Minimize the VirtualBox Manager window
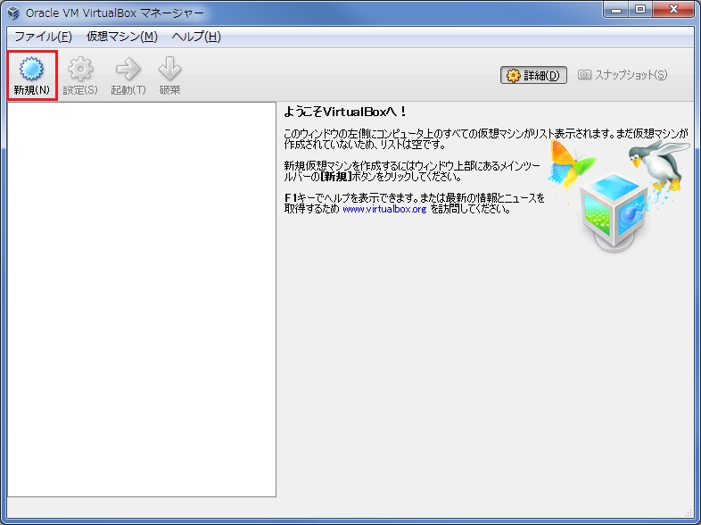Image resolution: width=701 pixels, height=525 pixels. click(x=616, y=10)
